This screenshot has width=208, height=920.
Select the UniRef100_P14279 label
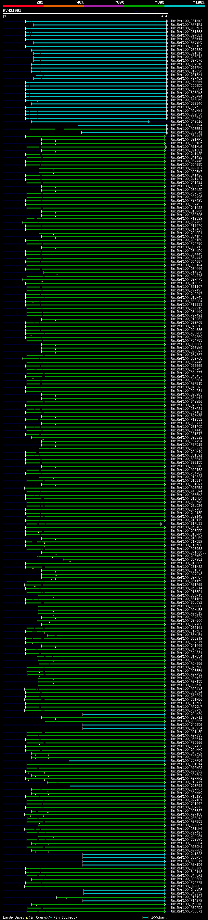[187, 900]
